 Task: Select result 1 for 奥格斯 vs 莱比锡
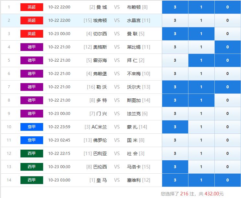tap(201, 47)
